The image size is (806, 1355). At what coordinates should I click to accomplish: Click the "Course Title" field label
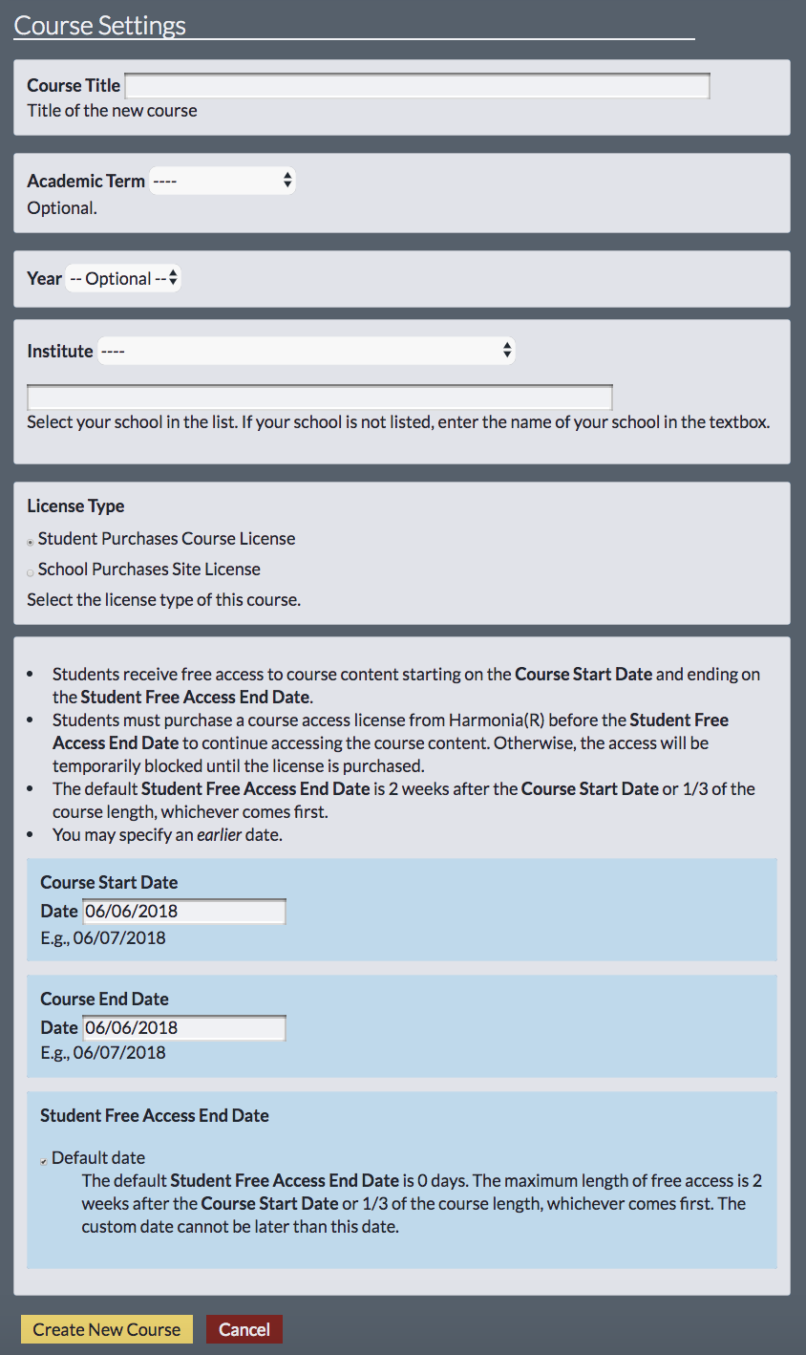tap(74, 86)
